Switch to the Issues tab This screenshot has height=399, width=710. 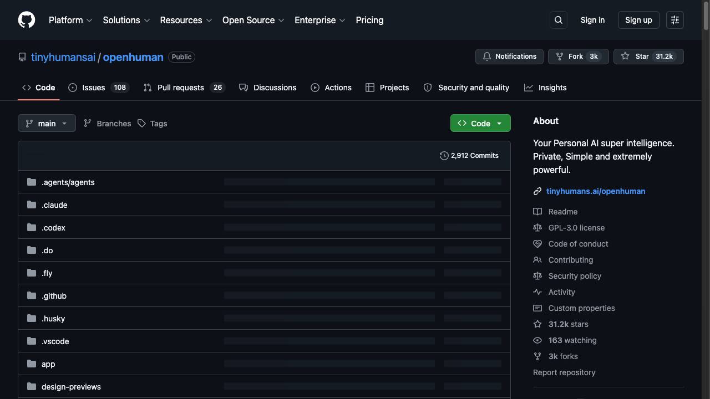[x=99, y=88]
